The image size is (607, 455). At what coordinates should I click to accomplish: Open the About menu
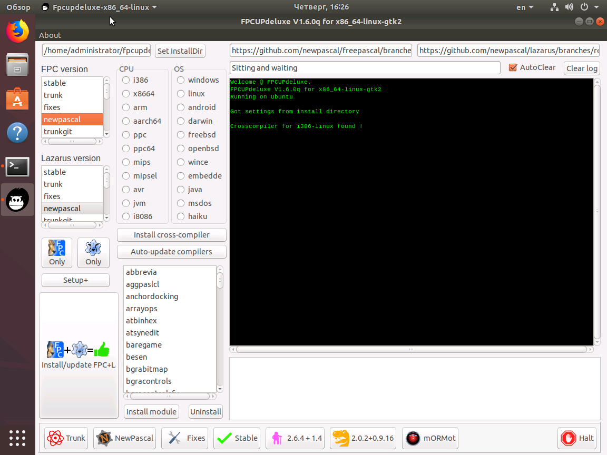click(50, 35)
